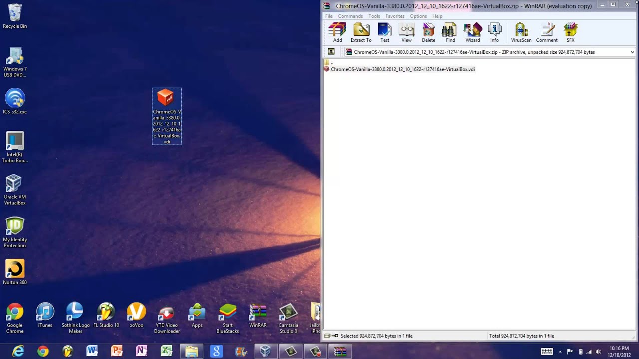Open Google Search app on taskbar
639x359 pixels.
pyautogui.click(x=216, y=352)
